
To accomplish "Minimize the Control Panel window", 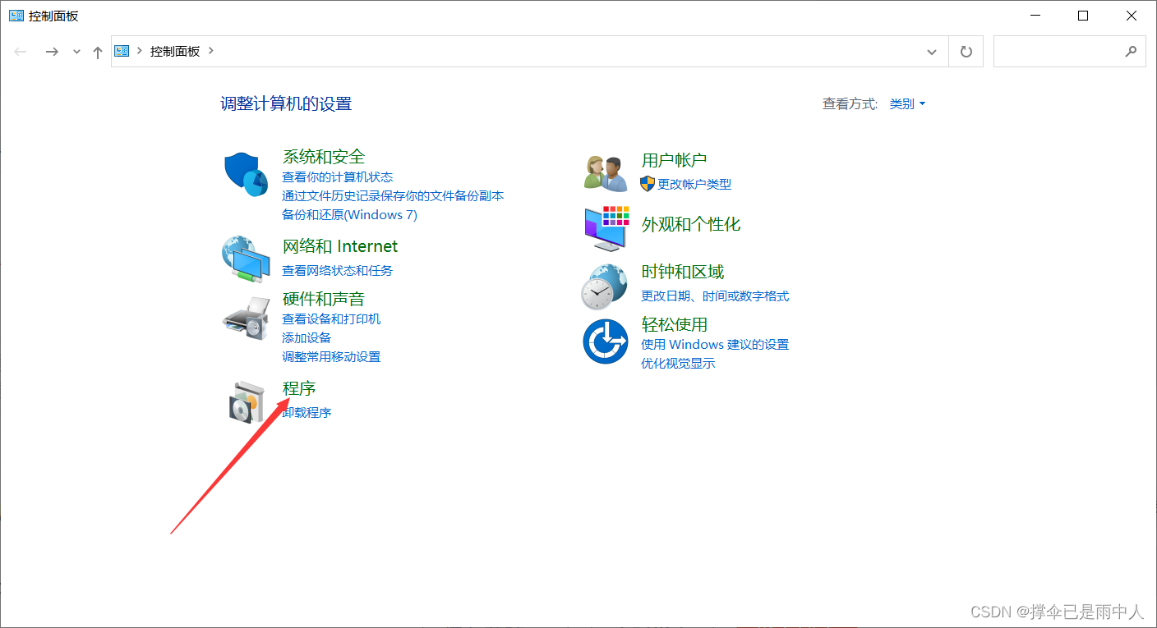I will [1035, 16].
